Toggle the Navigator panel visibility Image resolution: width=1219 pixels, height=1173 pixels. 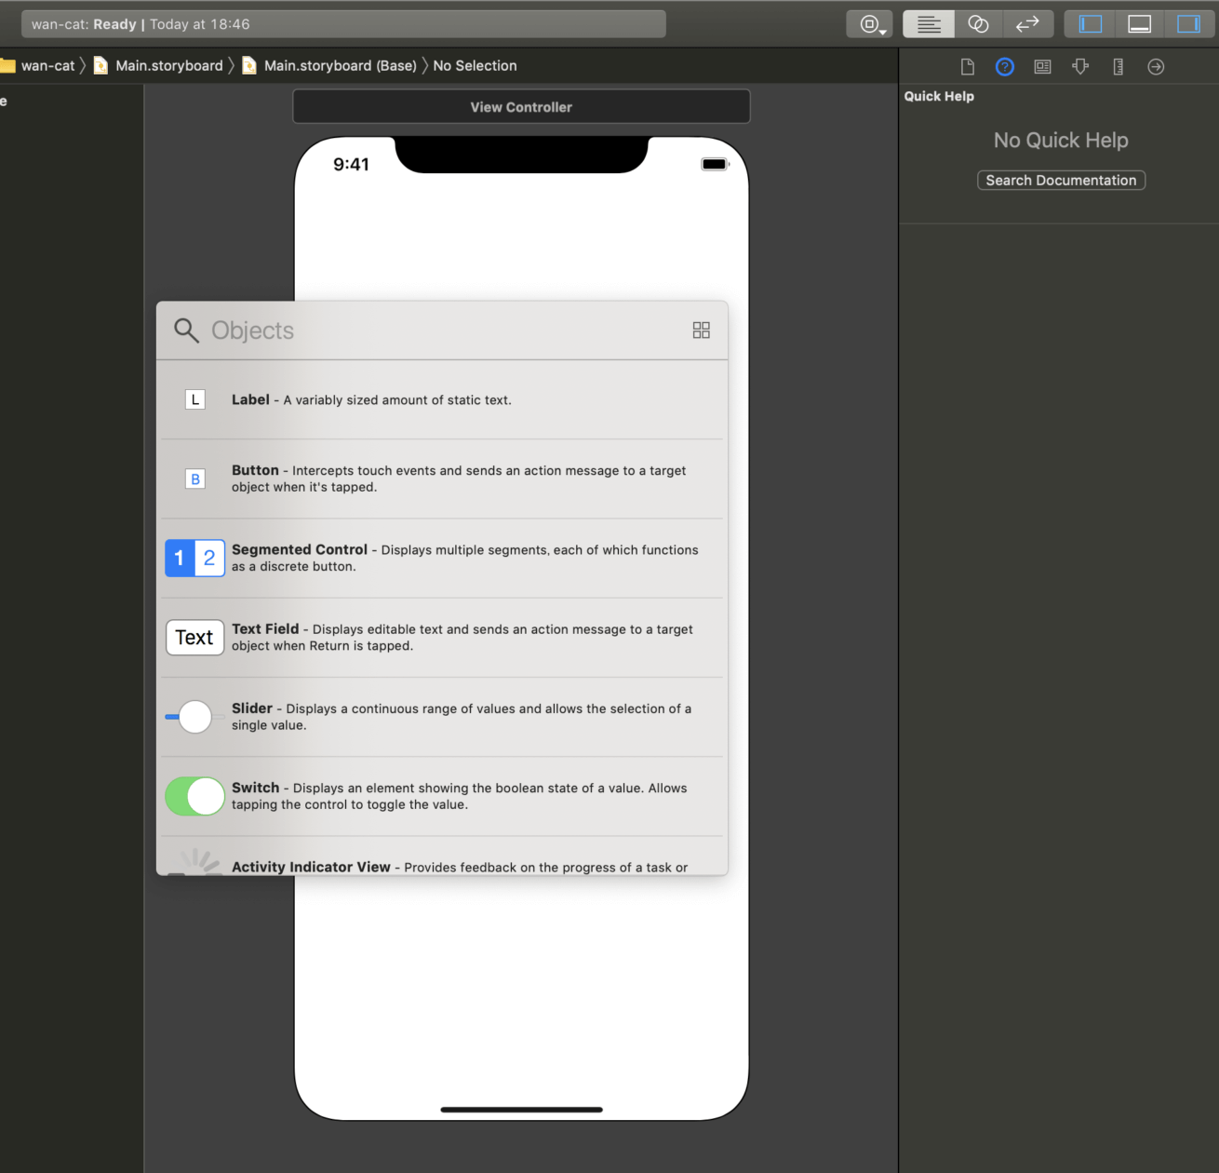[1090, 24]
